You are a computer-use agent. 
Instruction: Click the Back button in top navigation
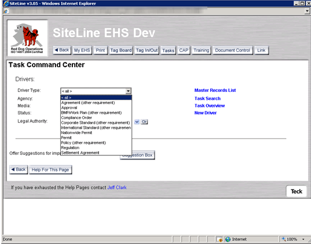[x=62, y=50]
